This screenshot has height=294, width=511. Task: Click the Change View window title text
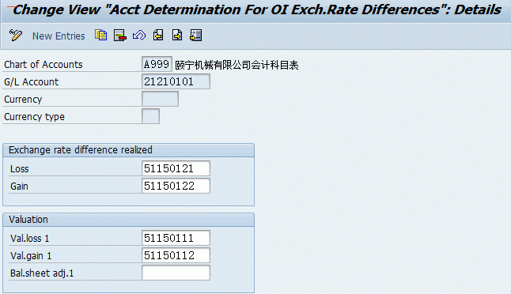(x=257, y=9)
